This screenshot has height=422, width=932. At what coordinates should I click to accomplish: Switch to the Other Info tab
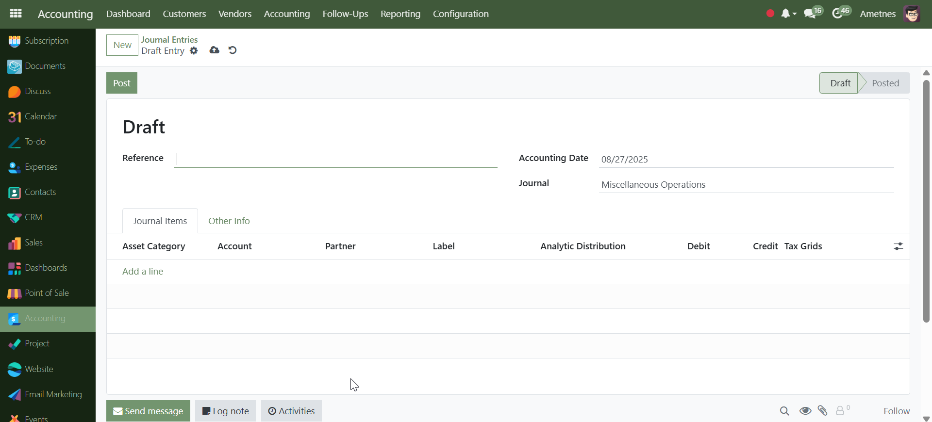pos(229,221)
